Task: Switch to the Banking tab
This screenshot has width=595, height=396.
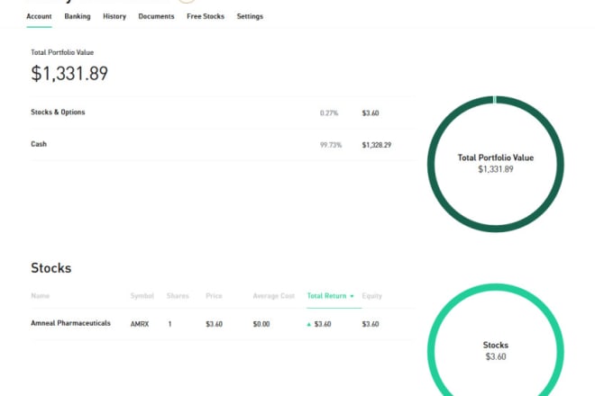Action: (78, 16)
